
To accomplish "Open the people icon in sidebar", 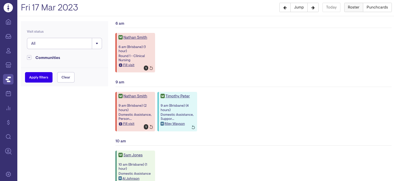I will [x=8, y=51].
